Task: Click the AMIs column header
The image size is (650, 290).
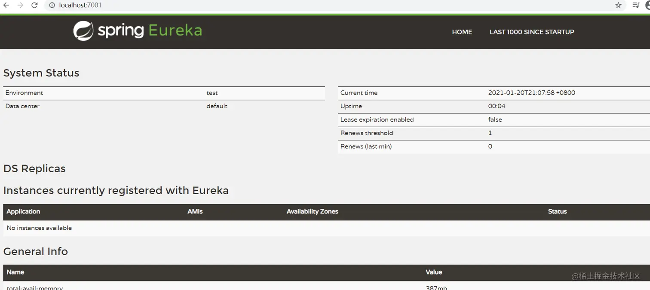Action: tap(195, 211)
